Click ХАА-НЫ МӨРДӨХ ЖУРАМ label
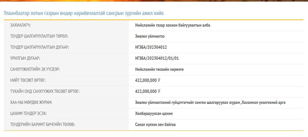Image resolution: width=308 pixels, height=137 pixels. [x=31, y=103]
